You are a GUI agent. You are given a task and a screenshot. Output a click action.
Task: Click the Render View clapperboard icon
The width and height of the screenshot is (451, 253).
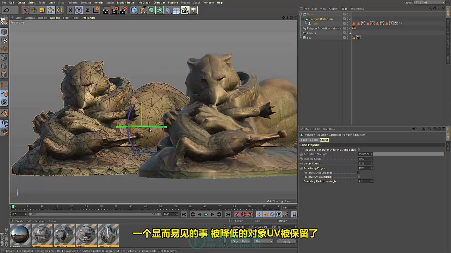coord(106,10)
